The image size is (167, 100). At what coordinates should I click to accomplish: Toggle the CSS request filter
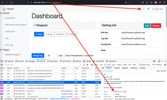(101, 65)
